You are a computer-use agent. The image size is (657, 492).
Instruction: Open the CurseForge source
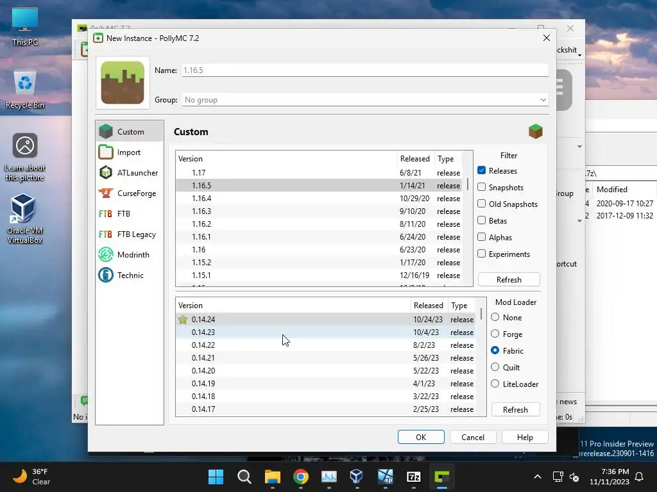[x=130, y=193]
